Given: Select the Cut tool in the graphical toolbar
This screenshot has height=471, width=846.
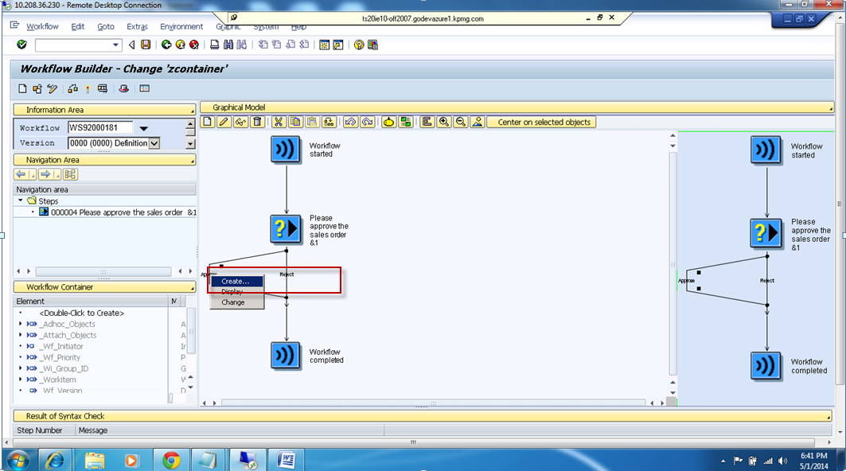Looking at the screenshot, I should click(279, 121).
